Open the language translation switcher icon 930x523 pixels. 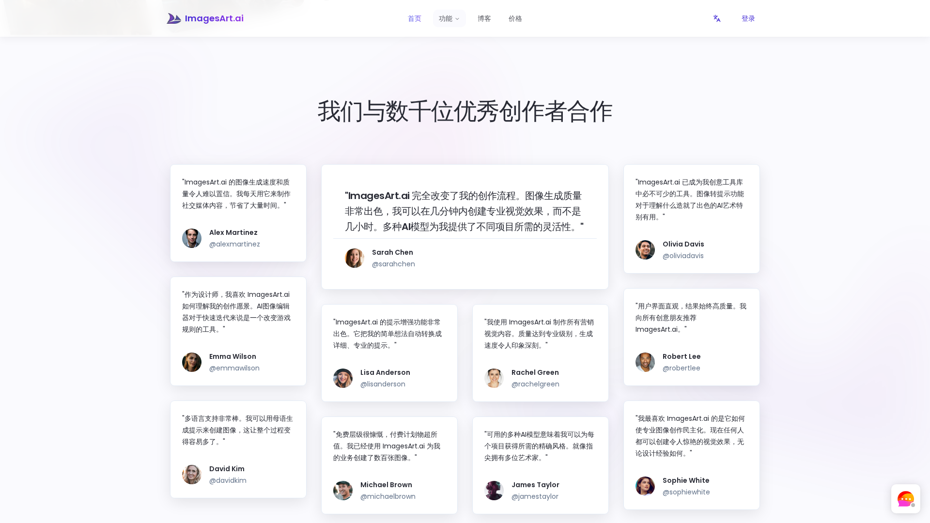point(717,18)
